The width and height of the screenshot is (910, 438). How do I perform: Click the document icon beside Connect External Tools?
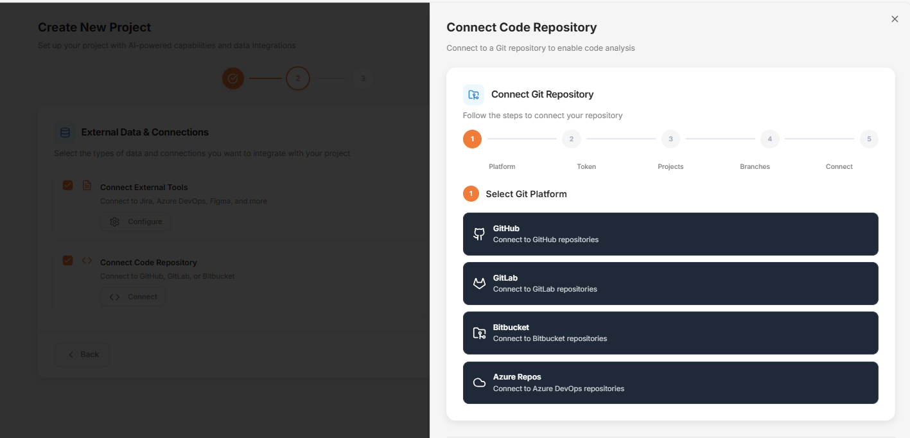coord(87,186)
